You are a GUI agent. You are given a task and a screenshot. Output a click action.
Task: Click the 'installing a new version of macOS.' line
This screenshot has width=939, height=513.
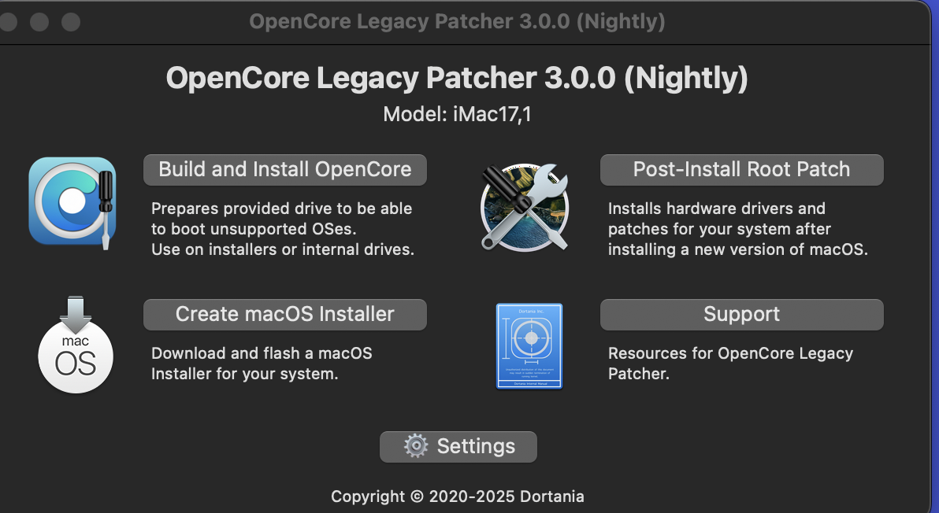(738, 249)
